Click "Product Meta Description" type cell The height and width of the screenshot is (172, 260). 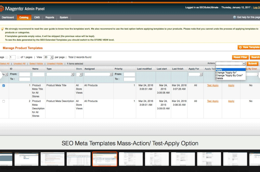coord(60,101)
